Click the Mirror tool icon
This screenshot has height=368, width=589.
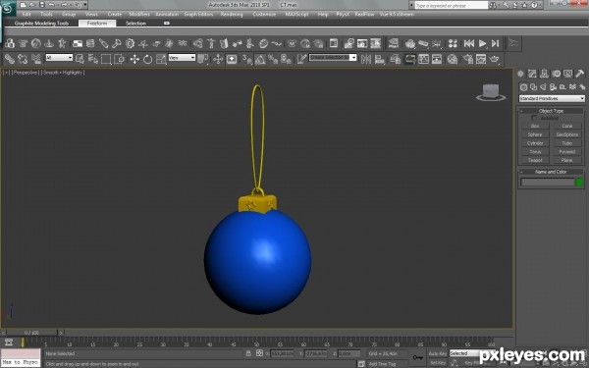click(x=366, y=59)
